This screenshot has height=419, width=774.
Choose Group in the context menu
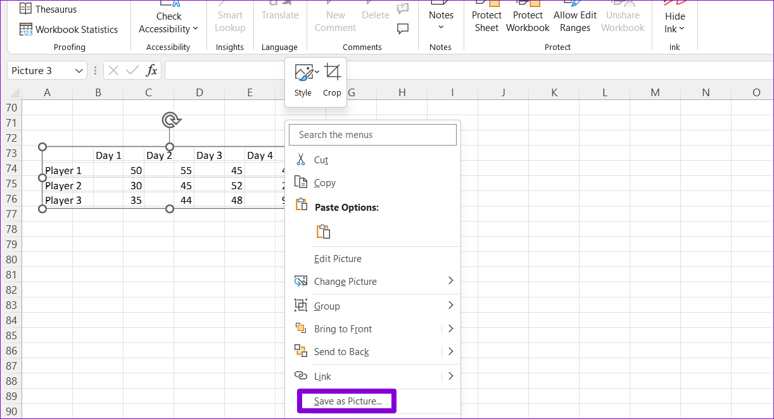click(327, 306)
